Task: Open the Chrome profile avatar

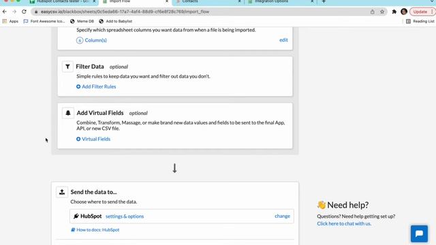Action: pyautogui.click(x=404, y=12)
